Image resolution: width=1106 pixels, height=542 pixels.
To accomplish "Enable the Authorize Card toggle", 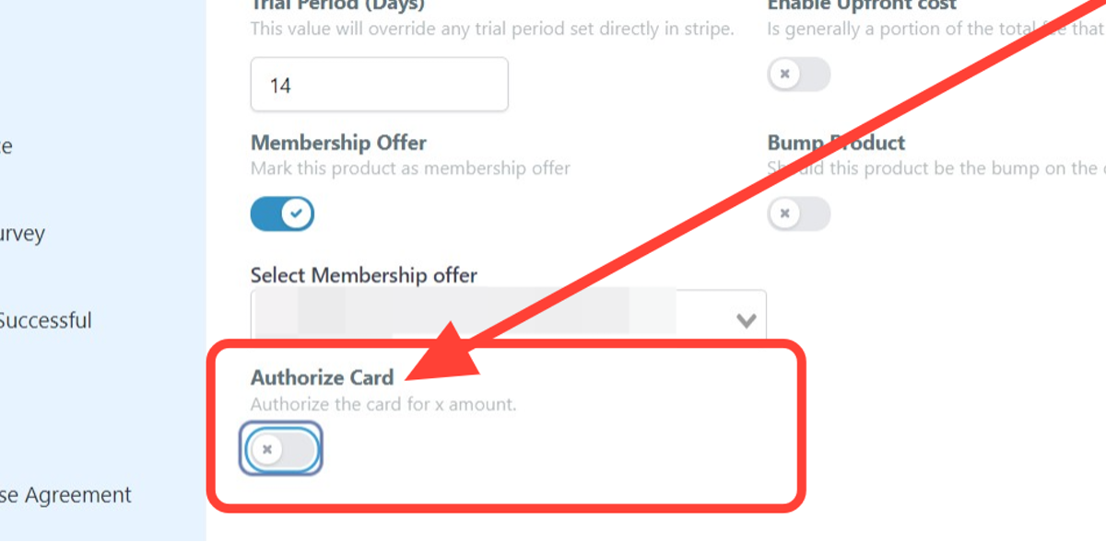I will [280, 449].
